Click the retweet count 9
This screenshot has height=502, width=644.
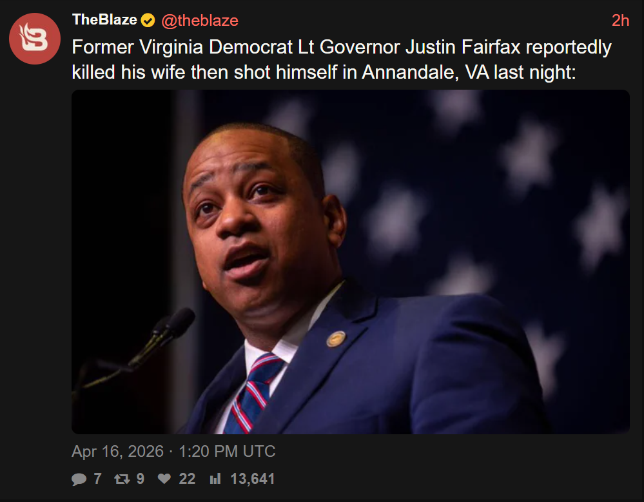(x=140, y=479)
